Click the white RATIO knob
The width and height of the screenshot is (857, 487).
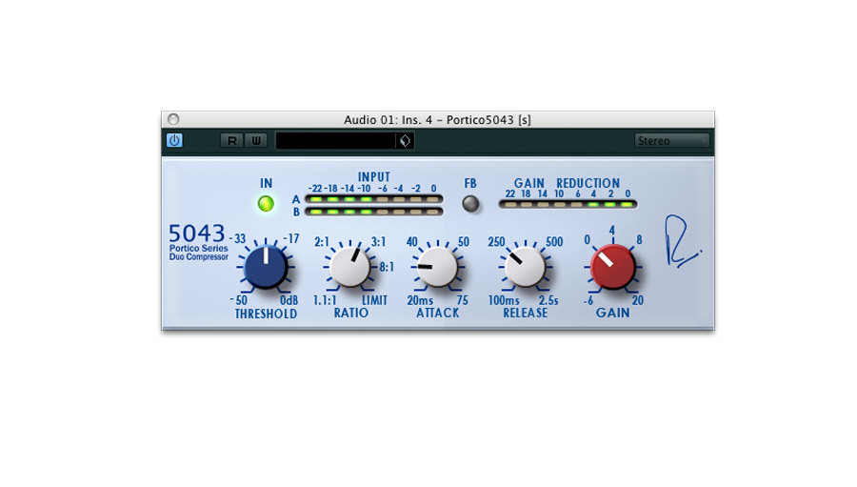click(x=350, y=267)
